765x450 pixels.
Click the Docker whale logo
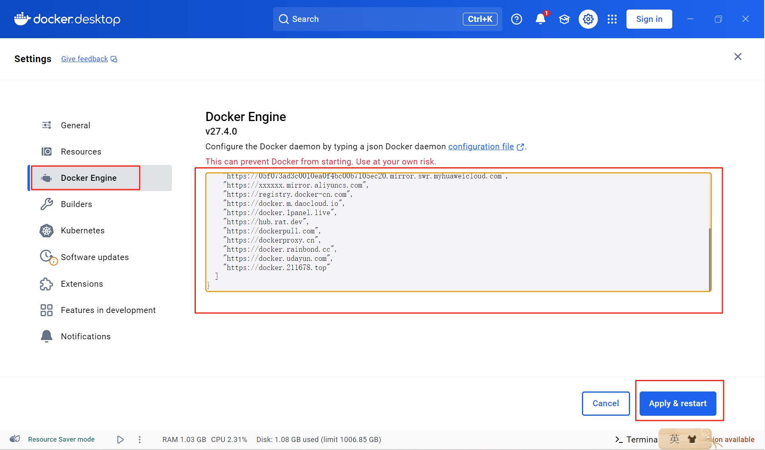coord(22,19)
